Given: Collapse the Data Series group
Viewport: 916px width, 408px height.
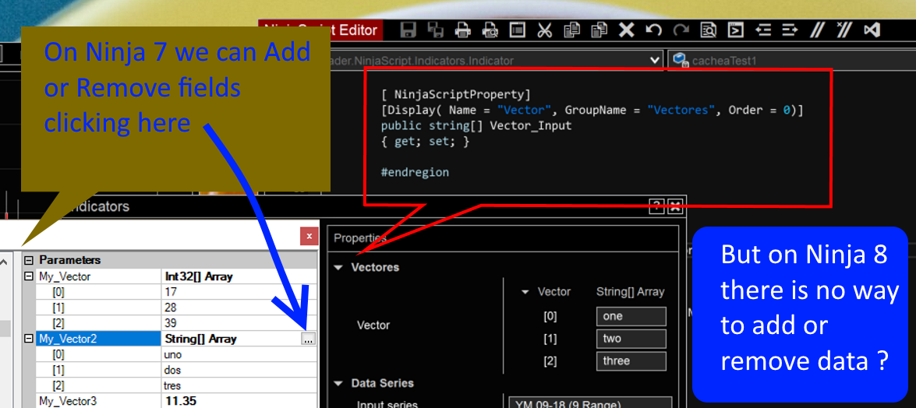Looking at the screenshot, I should click(338, 384).
